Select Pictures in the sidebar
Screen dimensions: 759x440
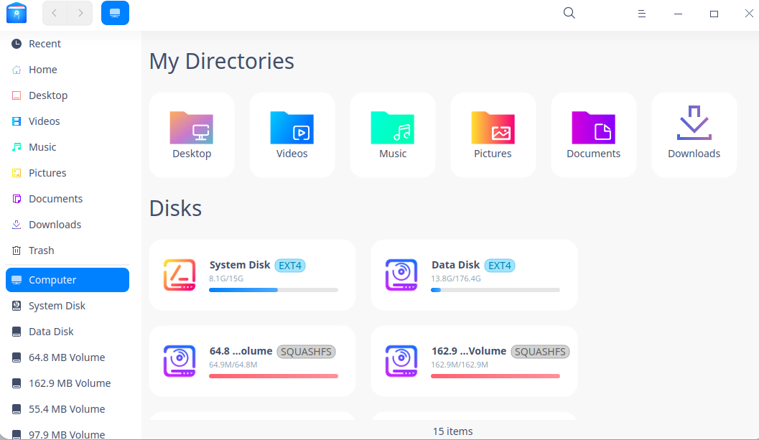(x=67, y=173)
